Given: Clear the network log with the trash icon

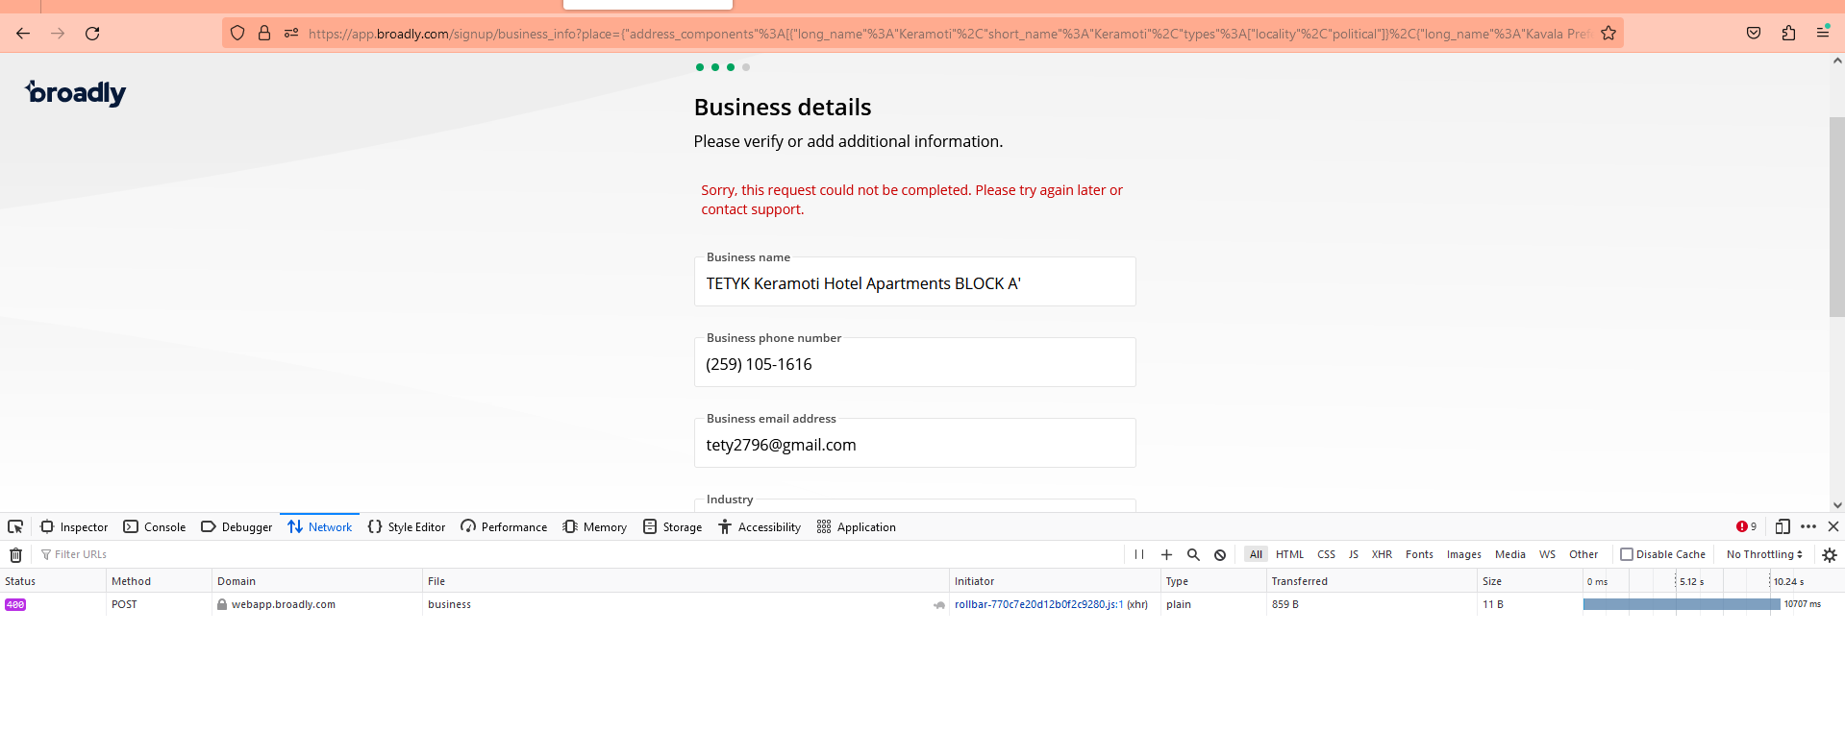Looking at the screenshot, I should coord(15,554).
